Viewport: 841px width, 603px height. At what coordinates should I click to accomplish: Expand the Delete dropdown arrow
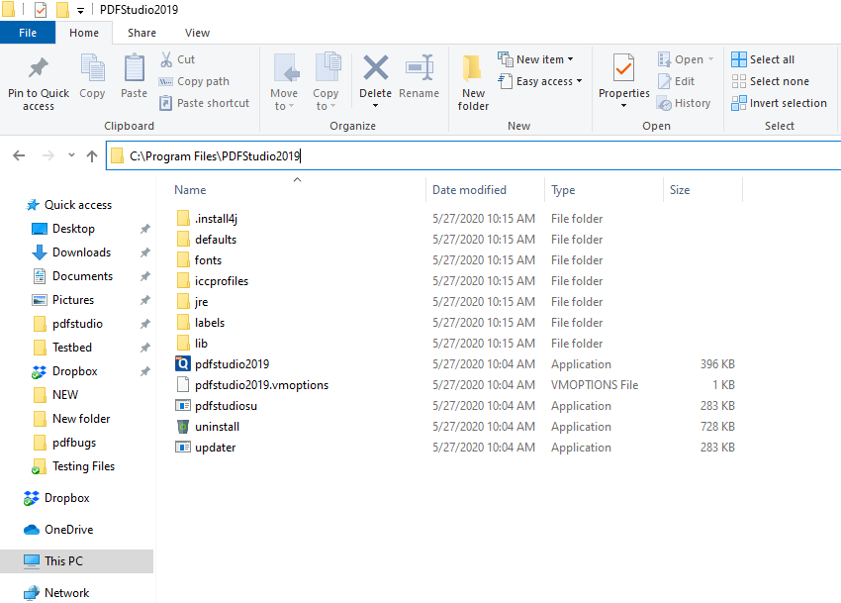375,106
